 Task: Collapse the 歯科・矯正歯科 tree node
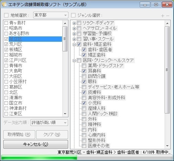[x=74, y=44]
